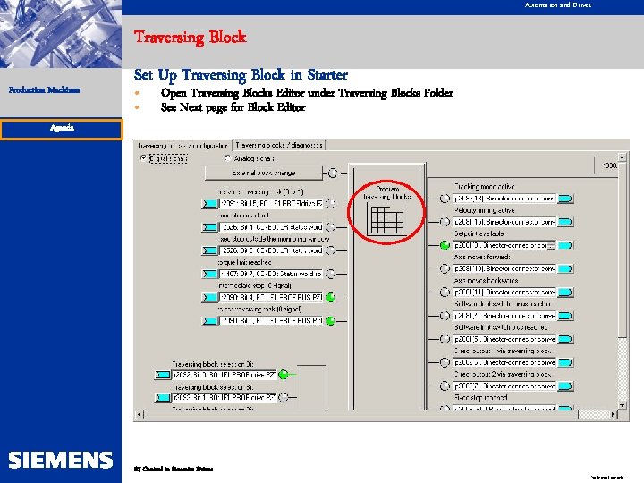Click cyan output connector for Axis moves backwards

566,292
